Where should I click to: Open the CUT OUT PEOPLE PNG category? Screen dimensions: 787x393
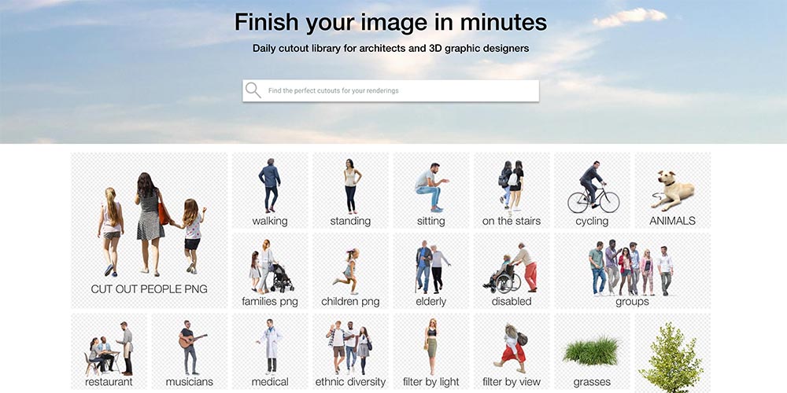[x=149, y=230]
